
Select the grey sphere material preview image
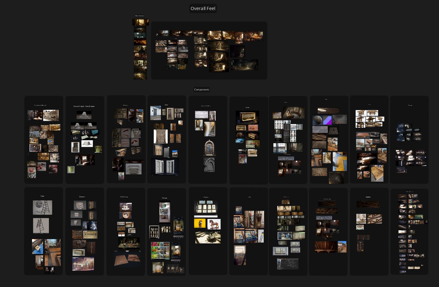pyautogui.click(x=317, y=120)
